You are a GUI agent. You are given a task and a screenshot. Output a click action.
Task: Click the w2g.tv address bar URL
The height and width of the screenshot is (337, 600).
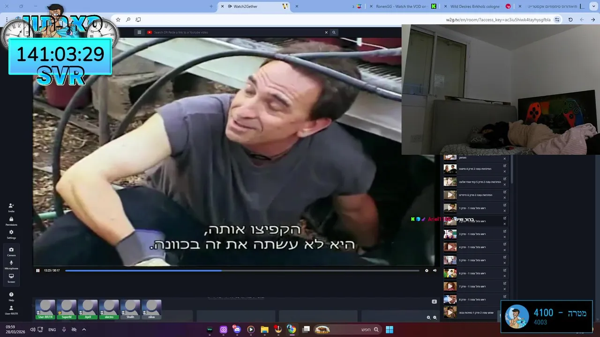(x=498, y=20)
